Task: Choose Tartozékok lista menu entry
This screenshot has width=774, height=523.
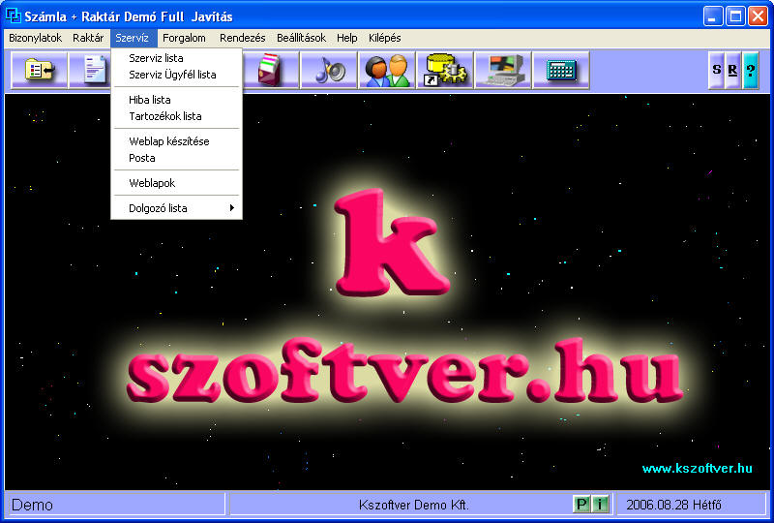Action: coord(176,116)
